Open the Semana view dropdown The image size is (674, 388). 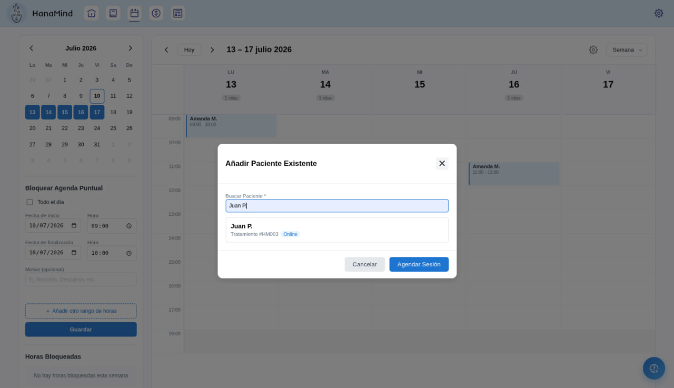pyautogui.click(x=627, y=50)
